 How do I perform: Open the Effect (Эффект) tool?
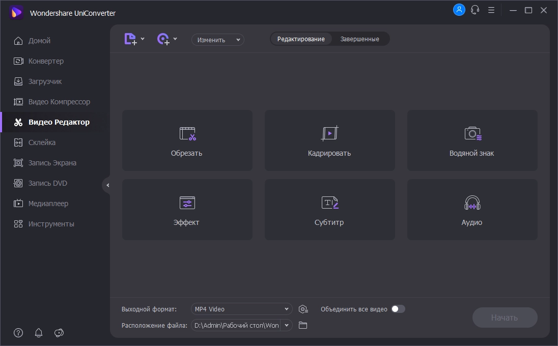pyautogui.click(x=187, y=210)
